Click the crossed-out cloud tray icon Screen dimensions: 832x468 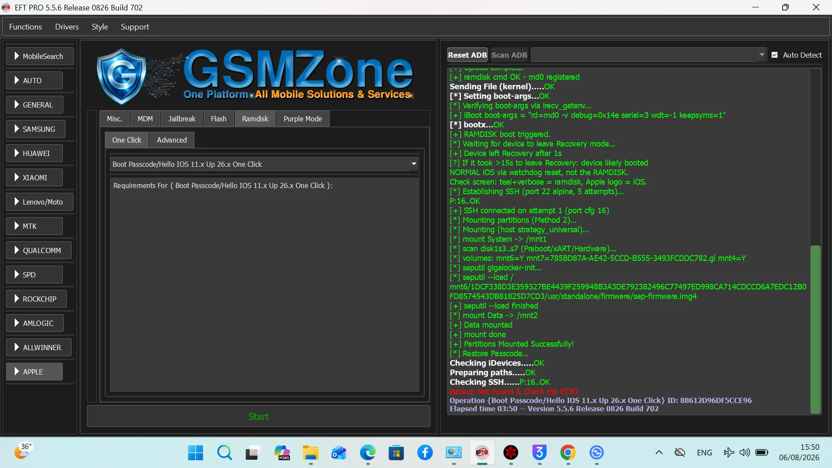(x=680, y=453)
